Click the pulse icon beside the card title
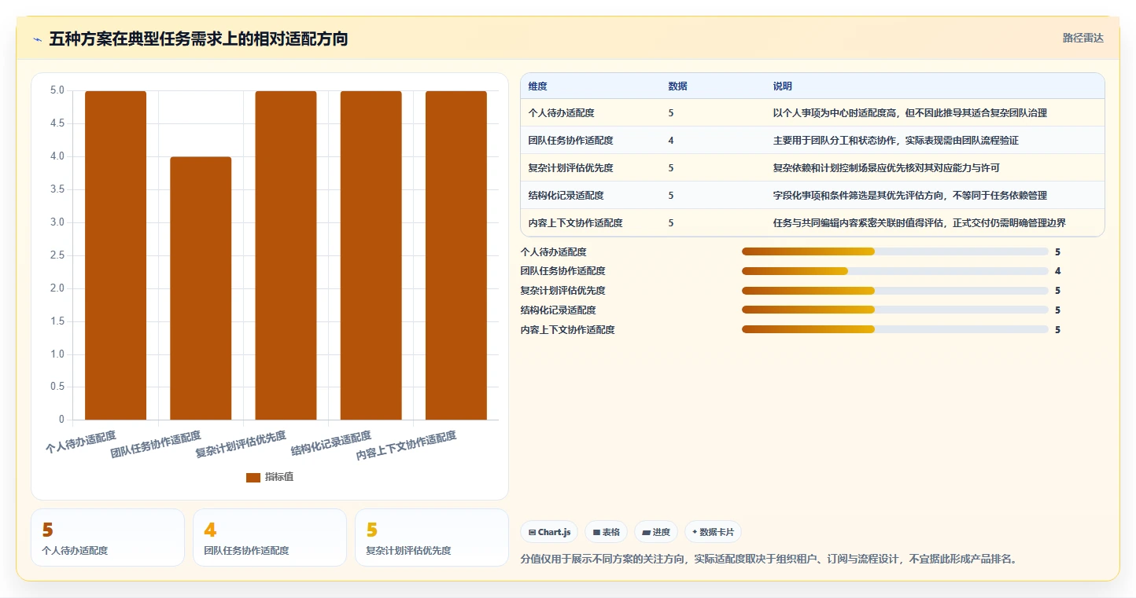Image resolution: width=1136 pixels, height=598 pixels. point(38,39)
